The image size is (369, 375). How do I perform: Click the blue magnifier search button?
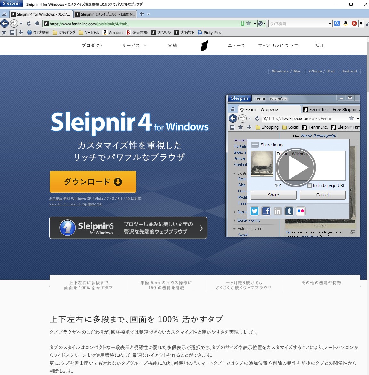click(x=337, y=23)
